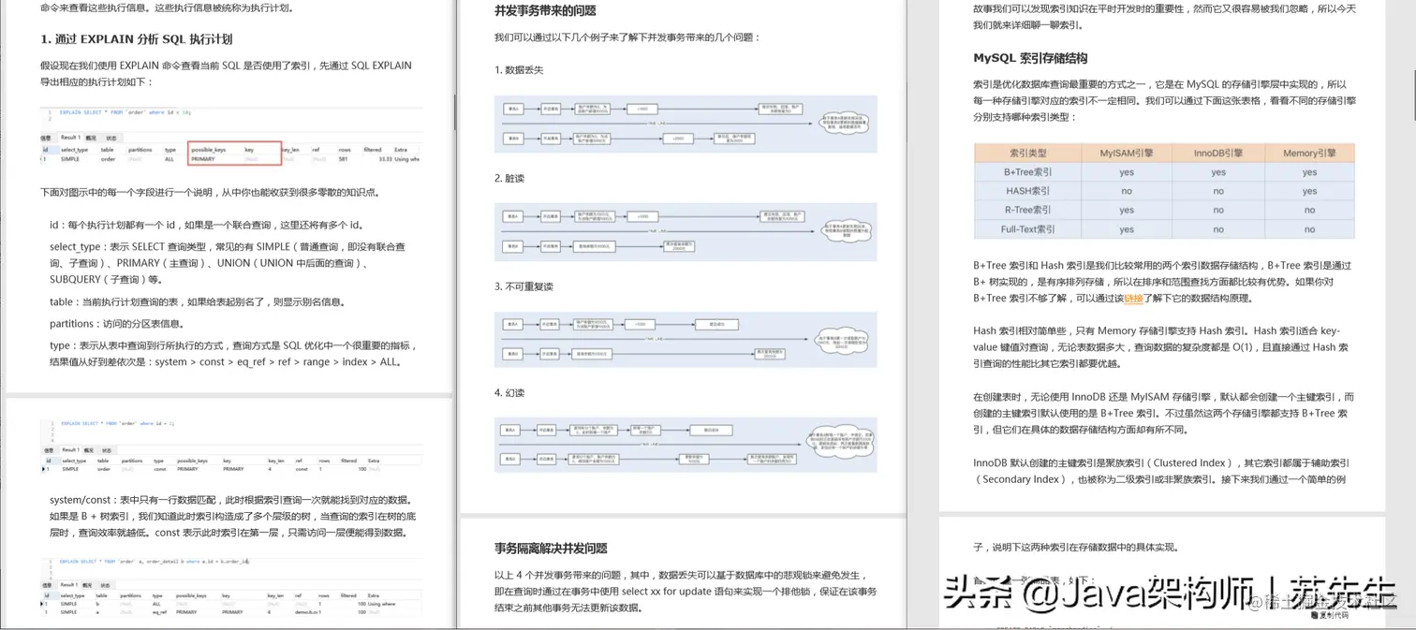Image resolution: width=1416 pixels, height=630 pixels.
Task: Click the sentence 我们可以通过以下几个例子来了解下并发事务
Action: (x=627, y=37)
